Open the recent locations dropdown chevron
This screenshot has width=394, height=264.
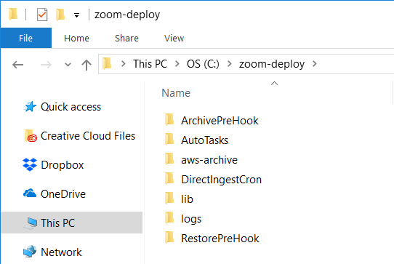68,65
